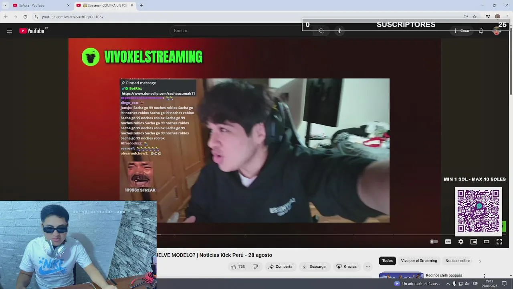Open browser media control icon
The height and width of the screenshot is (289, 513).
coord(488,17)
